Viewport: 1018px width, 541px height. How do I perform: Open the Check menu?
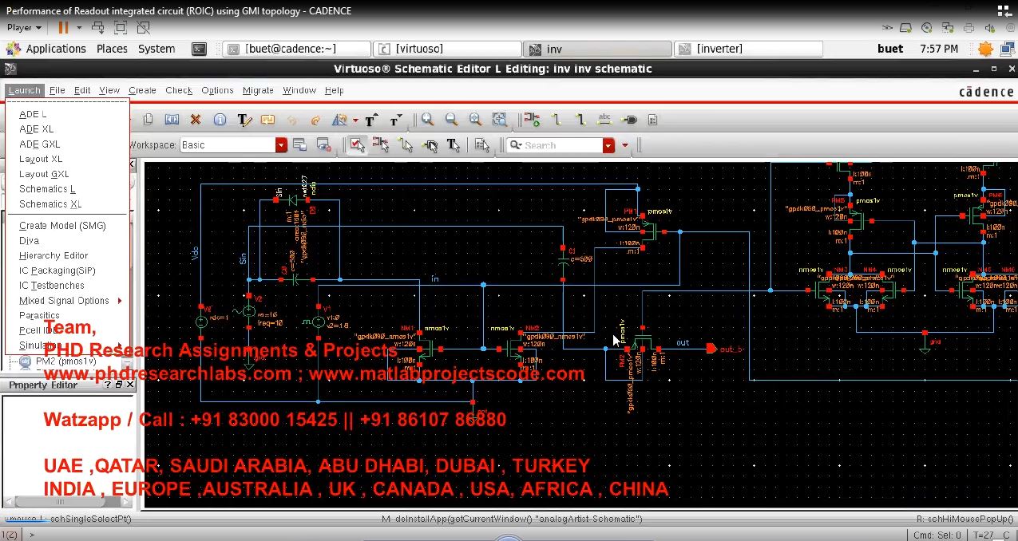click(x=178, y=90)
